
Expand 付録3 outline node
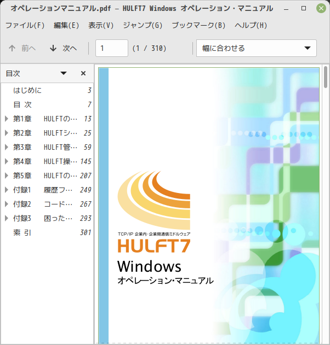click(7, 218)
